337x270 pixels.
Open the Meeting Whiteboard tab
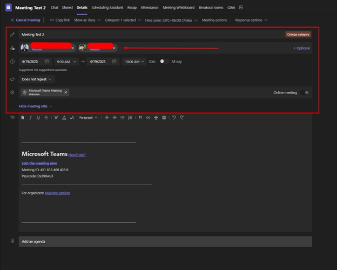pos(179,8)
